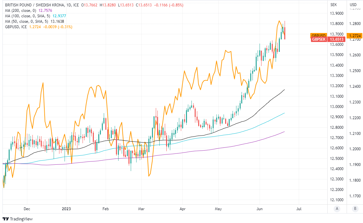363x223 pixels.
Task: Toggle auto scale B on USD axis
Action: point(355,209)
